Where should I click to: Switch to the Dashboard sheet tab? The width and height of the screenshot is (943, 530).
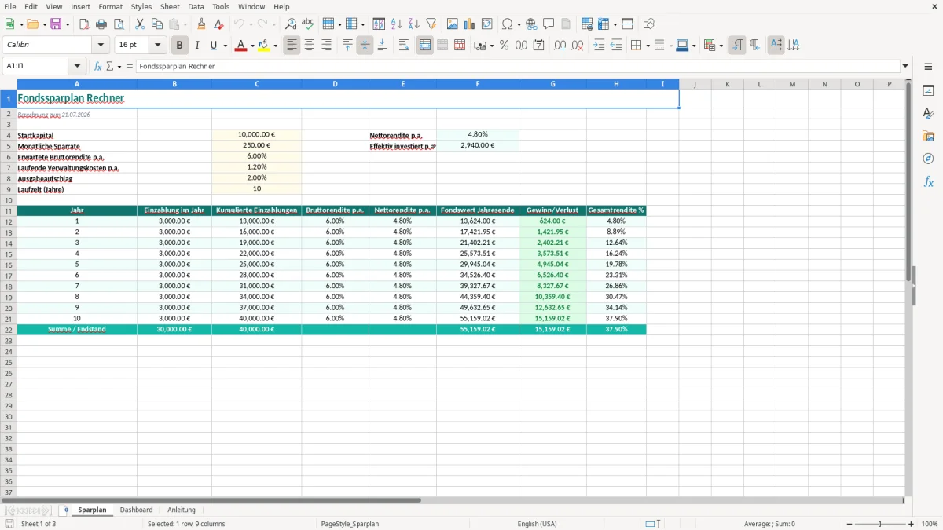coord(136,510)
